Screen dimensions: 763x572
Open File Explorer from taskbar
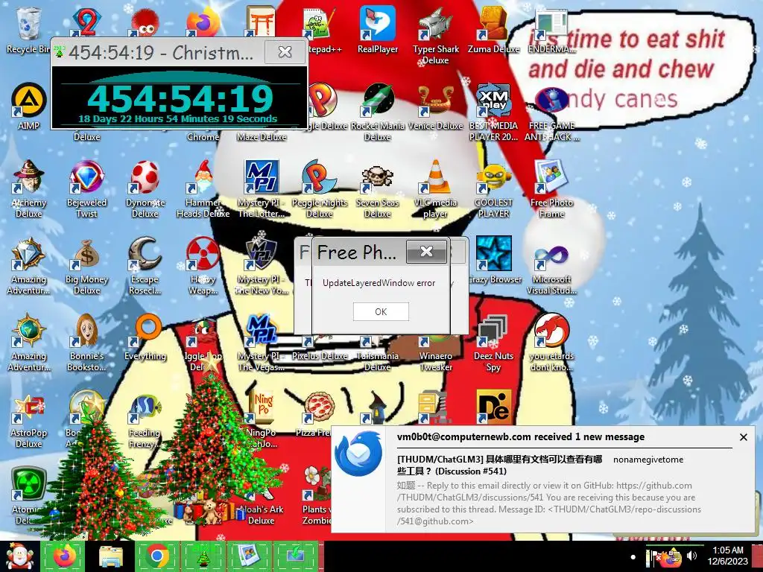(x=111, y=556)
